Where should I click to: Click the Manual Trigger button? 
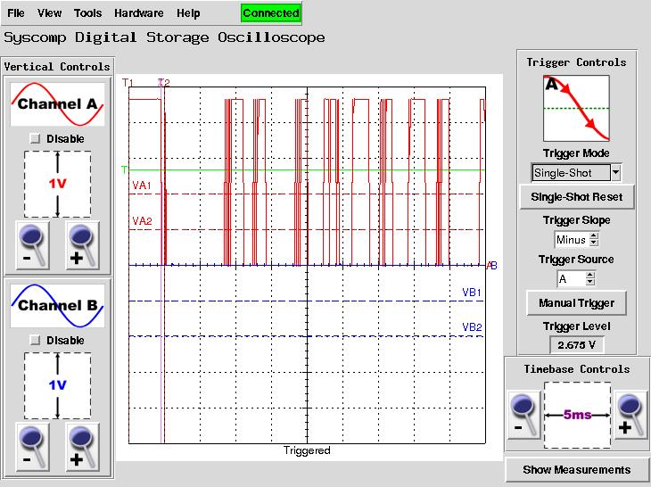[577, 303]
